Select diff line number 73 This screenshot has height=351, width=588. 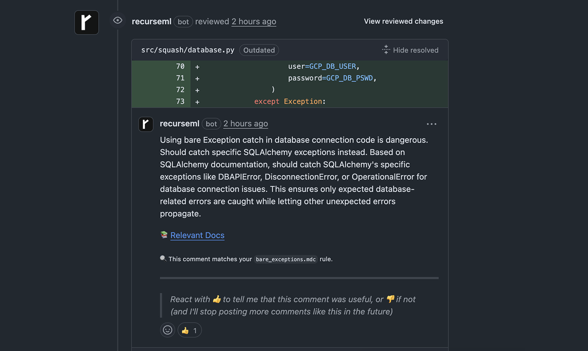point(180,101)
